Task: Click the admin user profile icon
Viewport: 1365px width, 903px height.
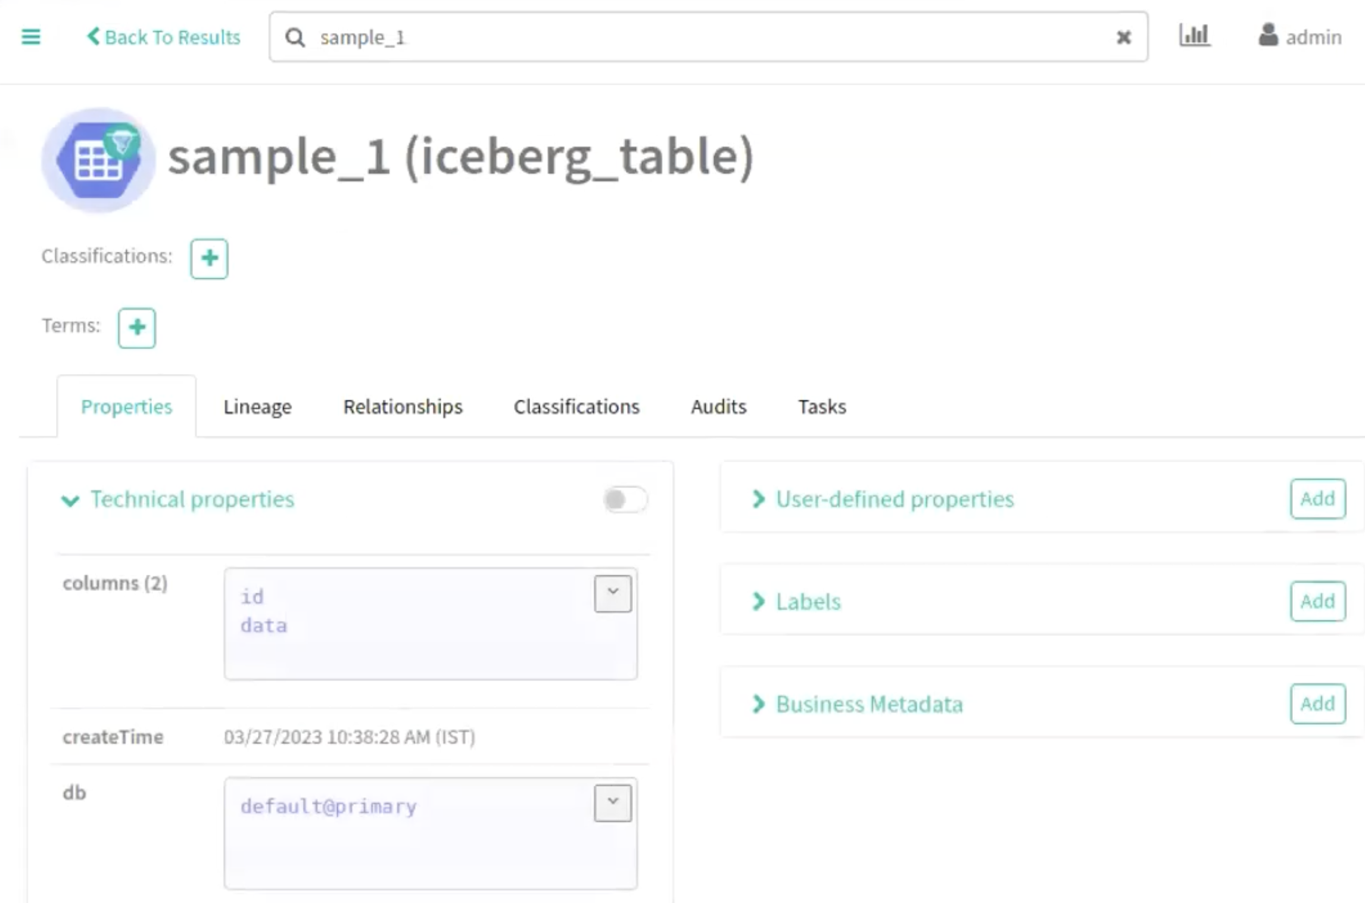Action: point(1268,36)
